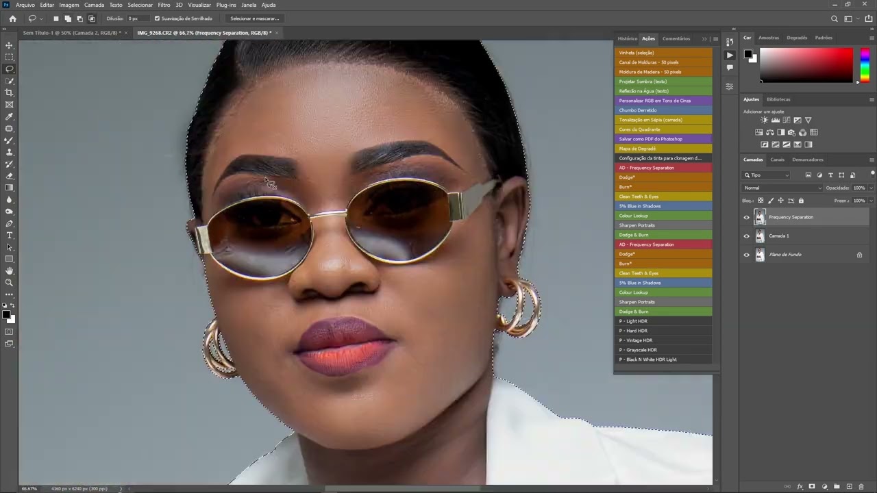The height and width of the screenshot is (493, 877).
Task: Open the workspace switcher in top right
Action: pyautogui.click(x=850, y=18)
